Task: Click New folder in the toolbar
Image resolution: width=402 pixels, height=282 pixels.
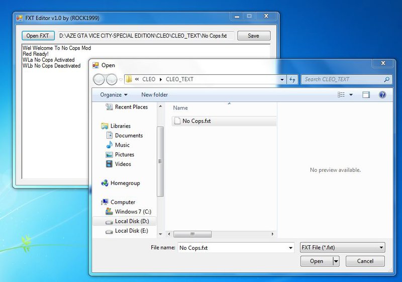Action: click(155, 95)
